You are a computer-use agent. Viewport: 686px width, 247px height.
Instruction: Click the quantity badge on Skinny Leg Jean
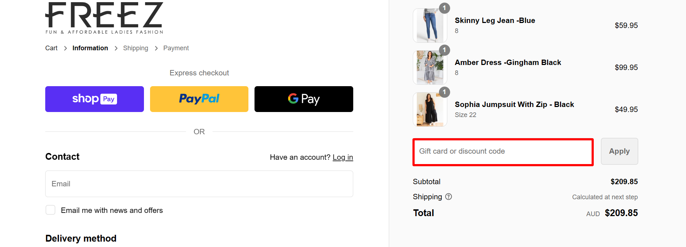(444, 8)
